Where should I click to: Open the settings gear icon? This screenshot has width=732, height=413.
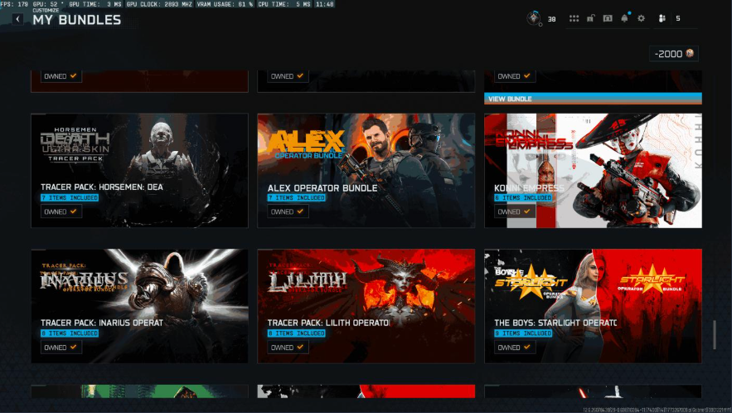[641, 18]
